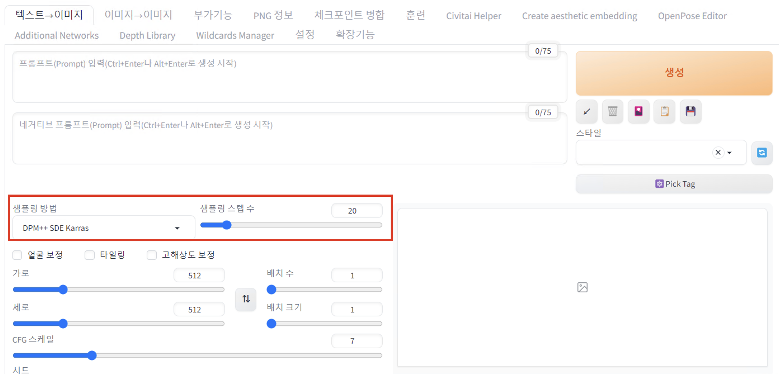
Task: Click the Pick Tag button
Action: (x=674, y=184)
